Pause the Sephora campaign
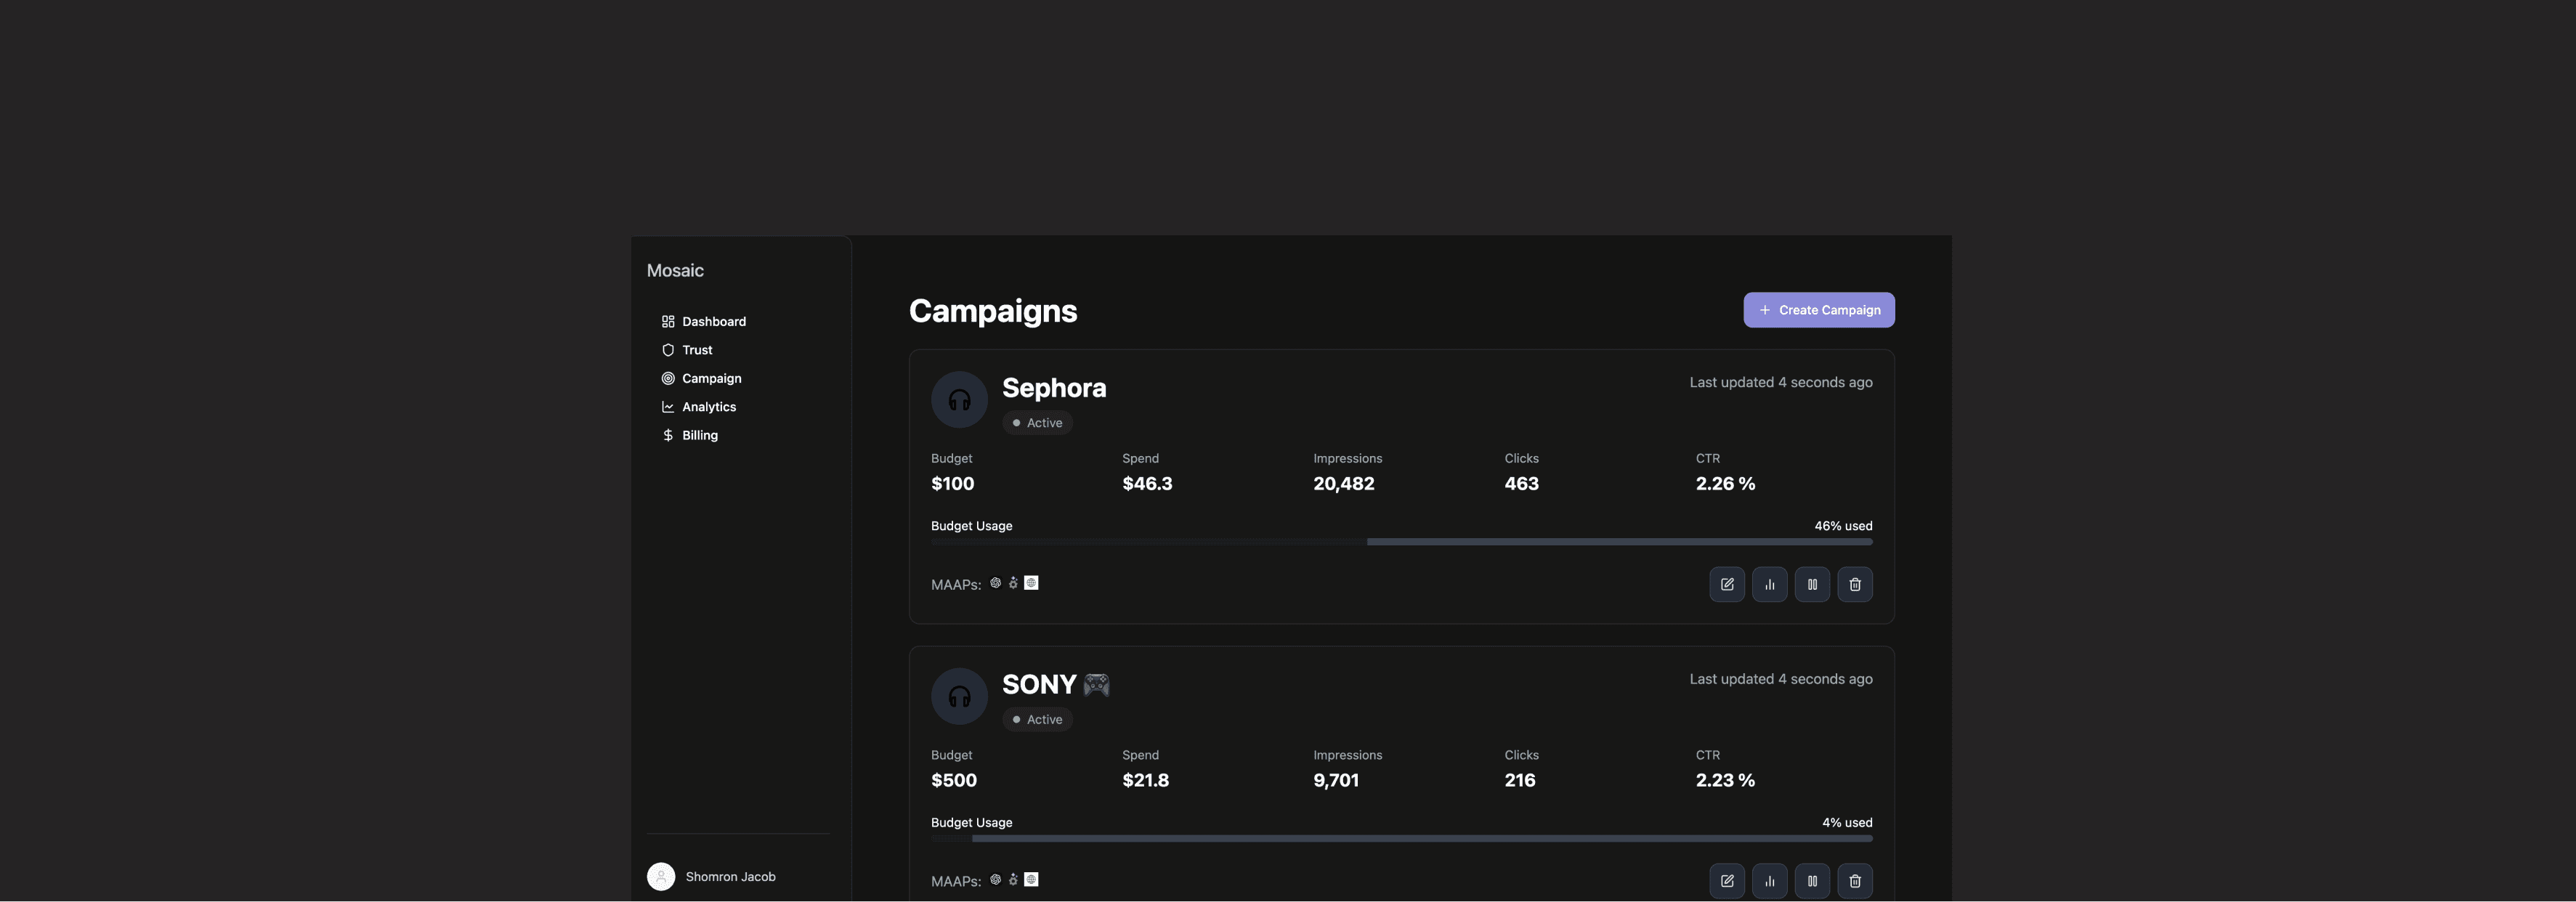Image resolution: width=2576 pixels, height=902 pixels. (1812, 584)
